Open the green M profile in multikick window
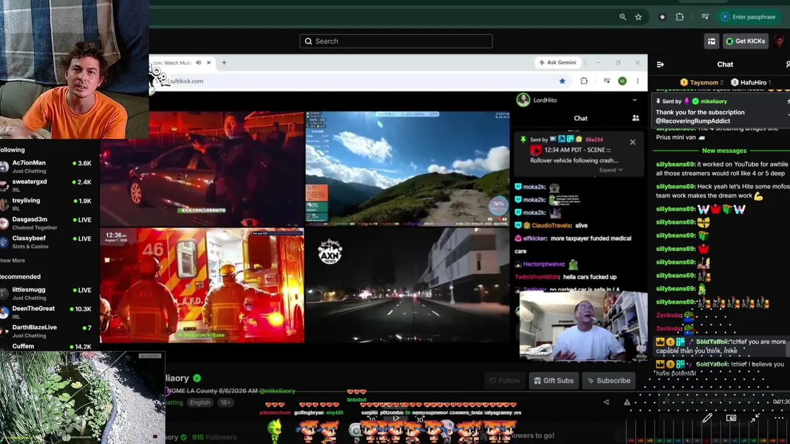Screen dimensions: 790x444 pos(622,81)
